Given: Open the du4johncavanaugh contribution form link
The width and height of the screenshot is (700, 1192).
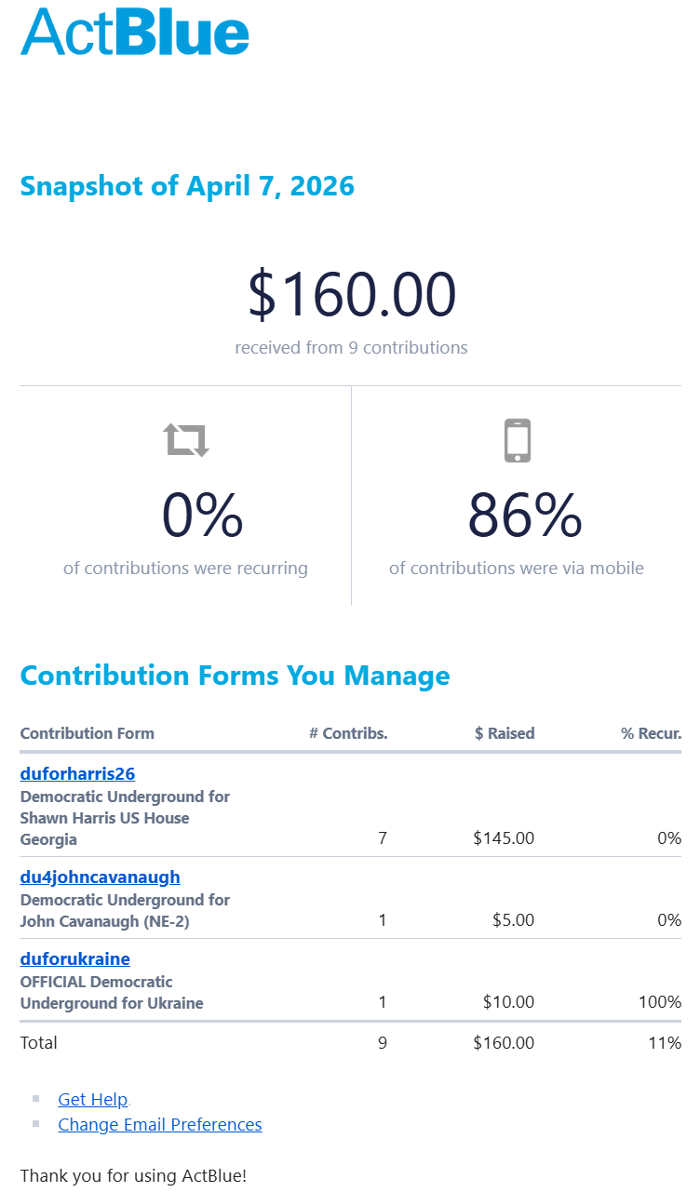Looking at the screenshot, I should coord(100,877).
